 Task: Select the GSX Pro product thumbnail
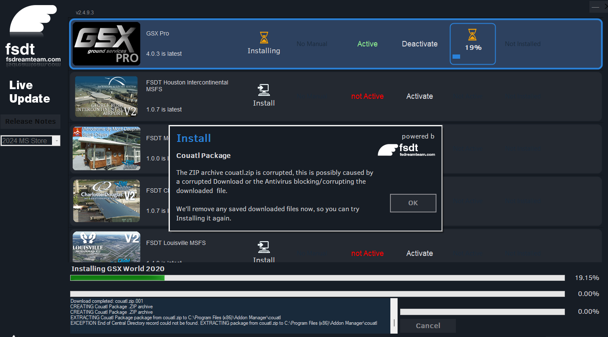pyautogui.click(x=106, y=44)
